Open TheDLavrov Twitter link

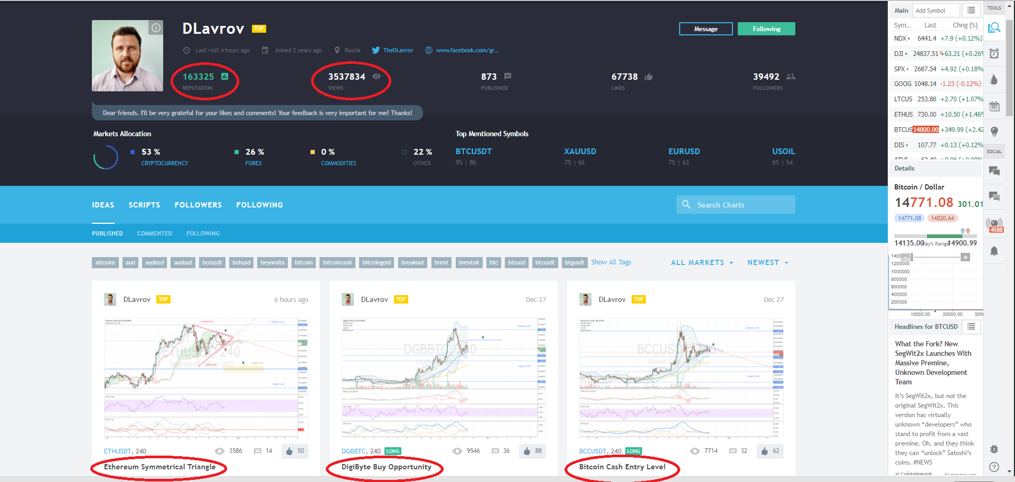coord(398,50)
